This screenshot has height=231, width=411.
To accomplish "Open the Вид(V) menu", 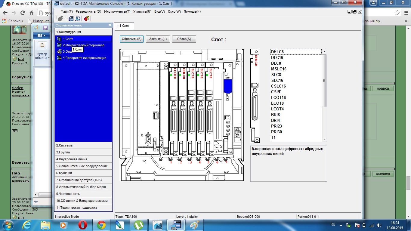I will click(159, 11).
